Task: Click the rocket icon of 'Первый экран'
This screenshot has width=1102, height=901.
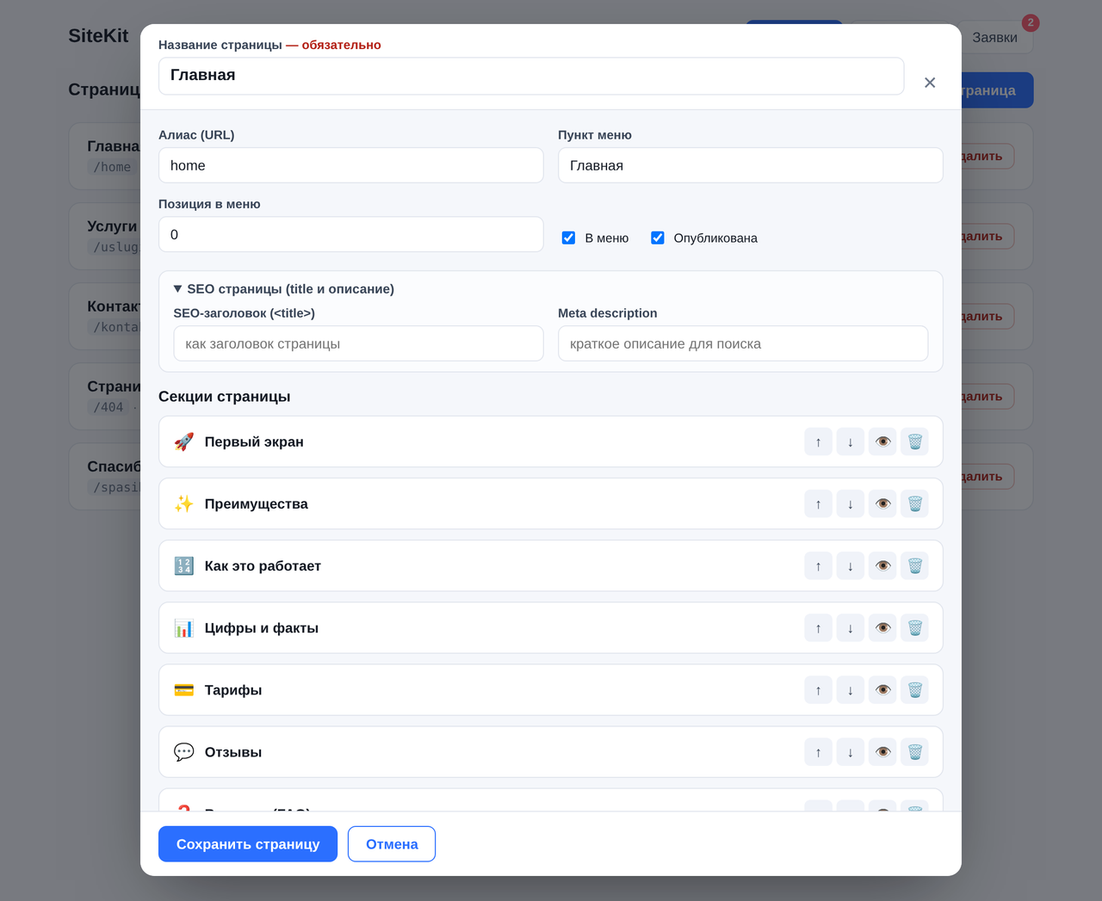Action: [183, 441]
